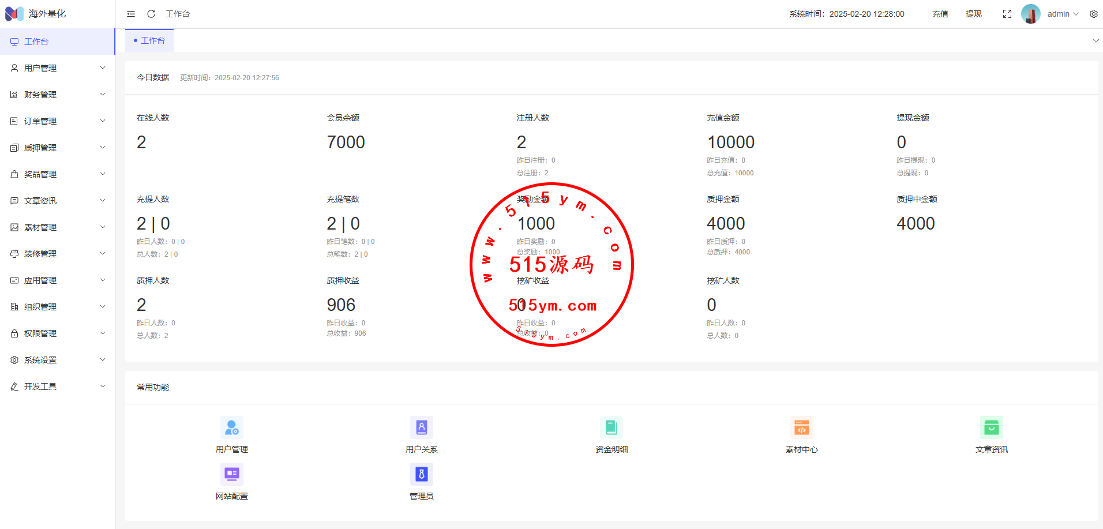This screenshot has width=1103, height=529.
Task: Open the tabs dropdown chevron at right
Action: point(1096,40)
